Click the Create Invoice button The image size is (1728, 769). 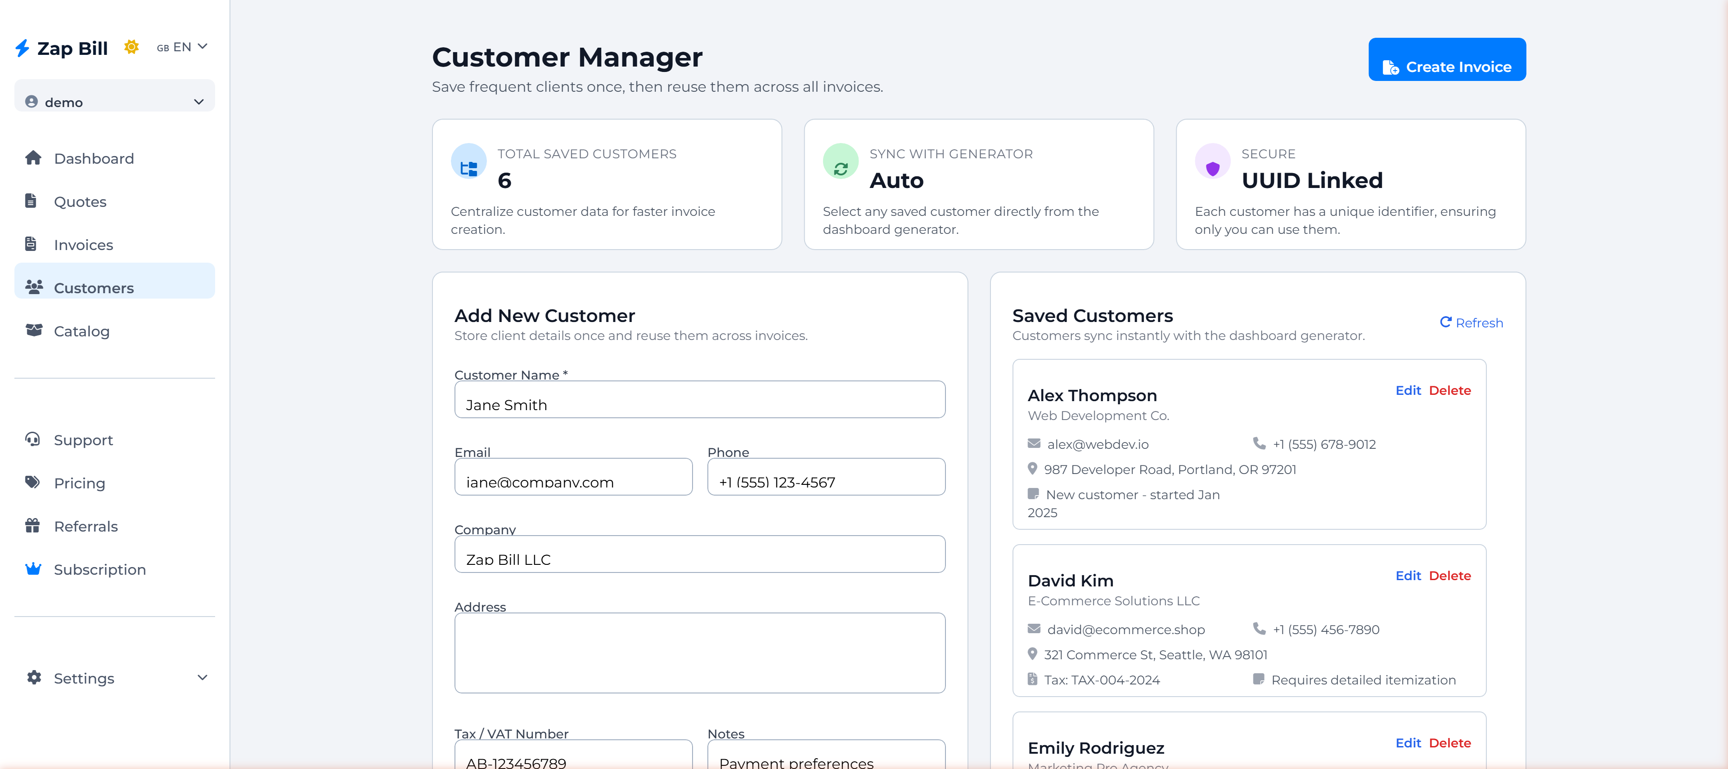click(1447, 60)
